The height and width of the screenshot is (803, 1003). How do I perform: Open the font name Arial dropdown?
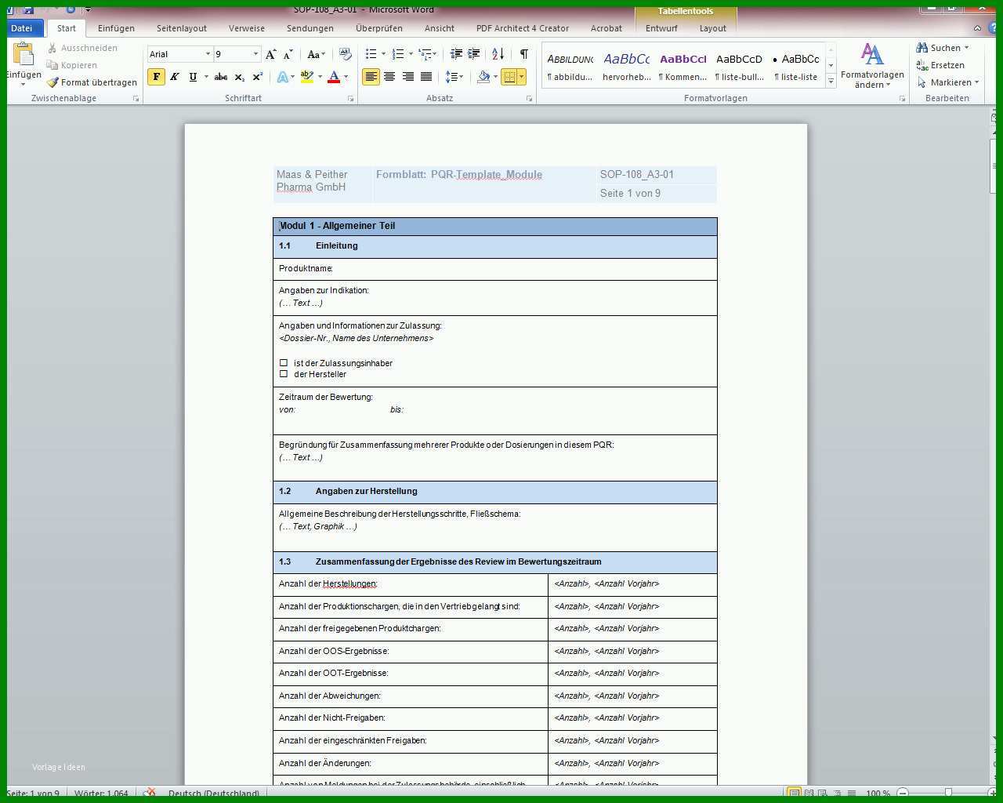tap(208, 54)
